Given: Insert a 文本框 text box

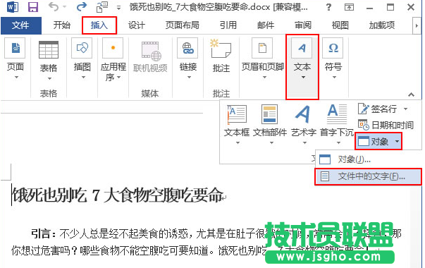Looking at the screenshot, I should [237, 125].
